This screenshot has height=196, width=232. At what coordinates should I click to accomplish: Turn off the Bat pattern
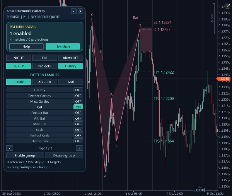click(x=78, y=107)
